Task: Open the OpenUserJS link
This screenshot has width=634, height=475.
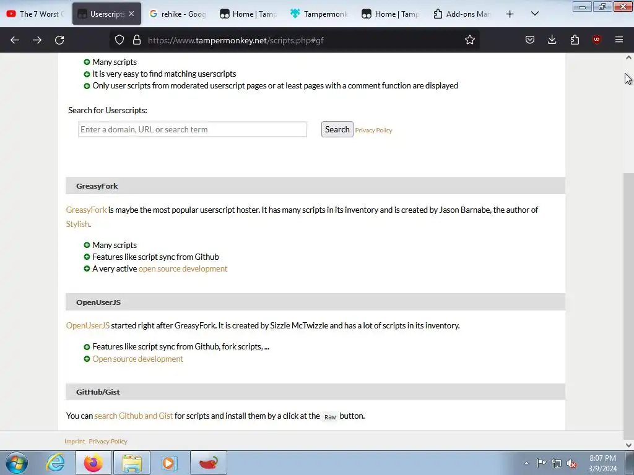Action: (88, 325)
